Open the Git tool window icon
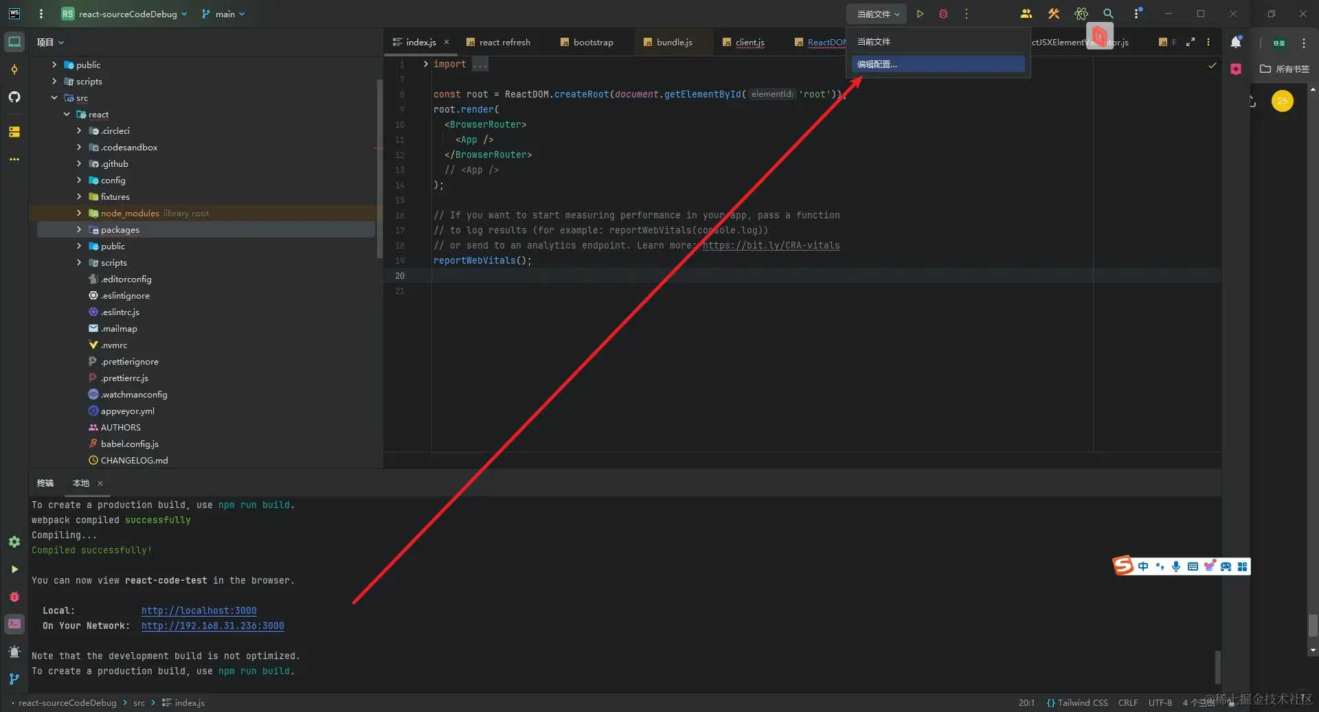This screenshot has width=1319, height=712. tap(14, 679)
